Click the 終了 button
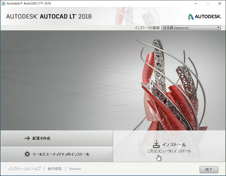Image resolution: width=226 pixels, height=176 pixels. [209, 169]
